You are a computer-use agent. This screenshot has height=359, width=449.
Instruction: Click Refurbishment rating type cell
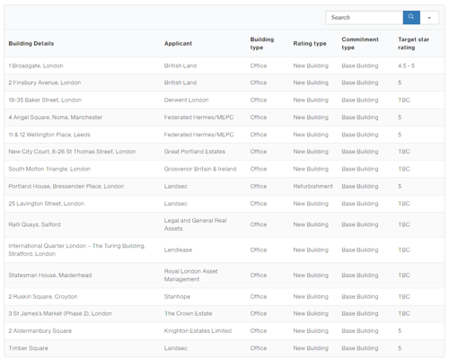pos(313,187)
